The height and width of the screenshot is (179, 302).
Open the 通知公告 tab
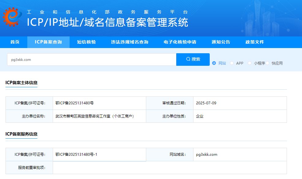221,42
